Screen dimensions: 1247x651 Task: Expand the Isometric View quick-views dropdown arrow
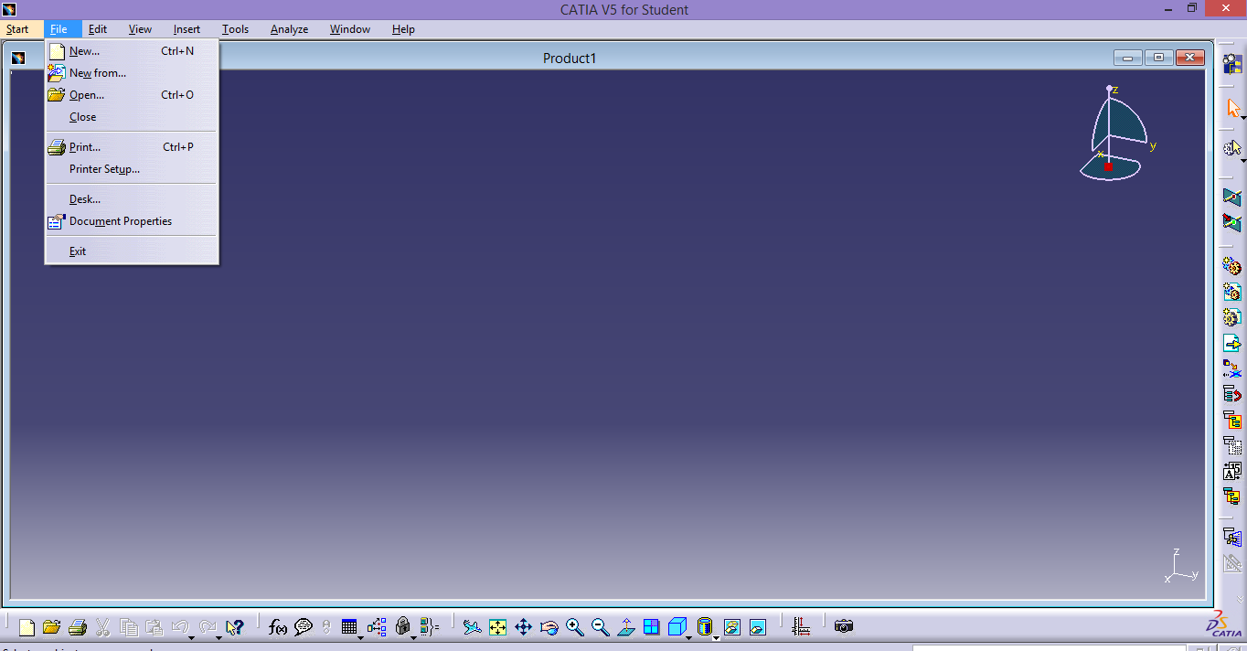pos(688,637)
